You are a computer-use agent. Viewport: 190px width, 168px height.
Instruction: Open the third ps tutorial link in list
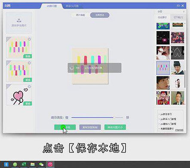[168, 124]
